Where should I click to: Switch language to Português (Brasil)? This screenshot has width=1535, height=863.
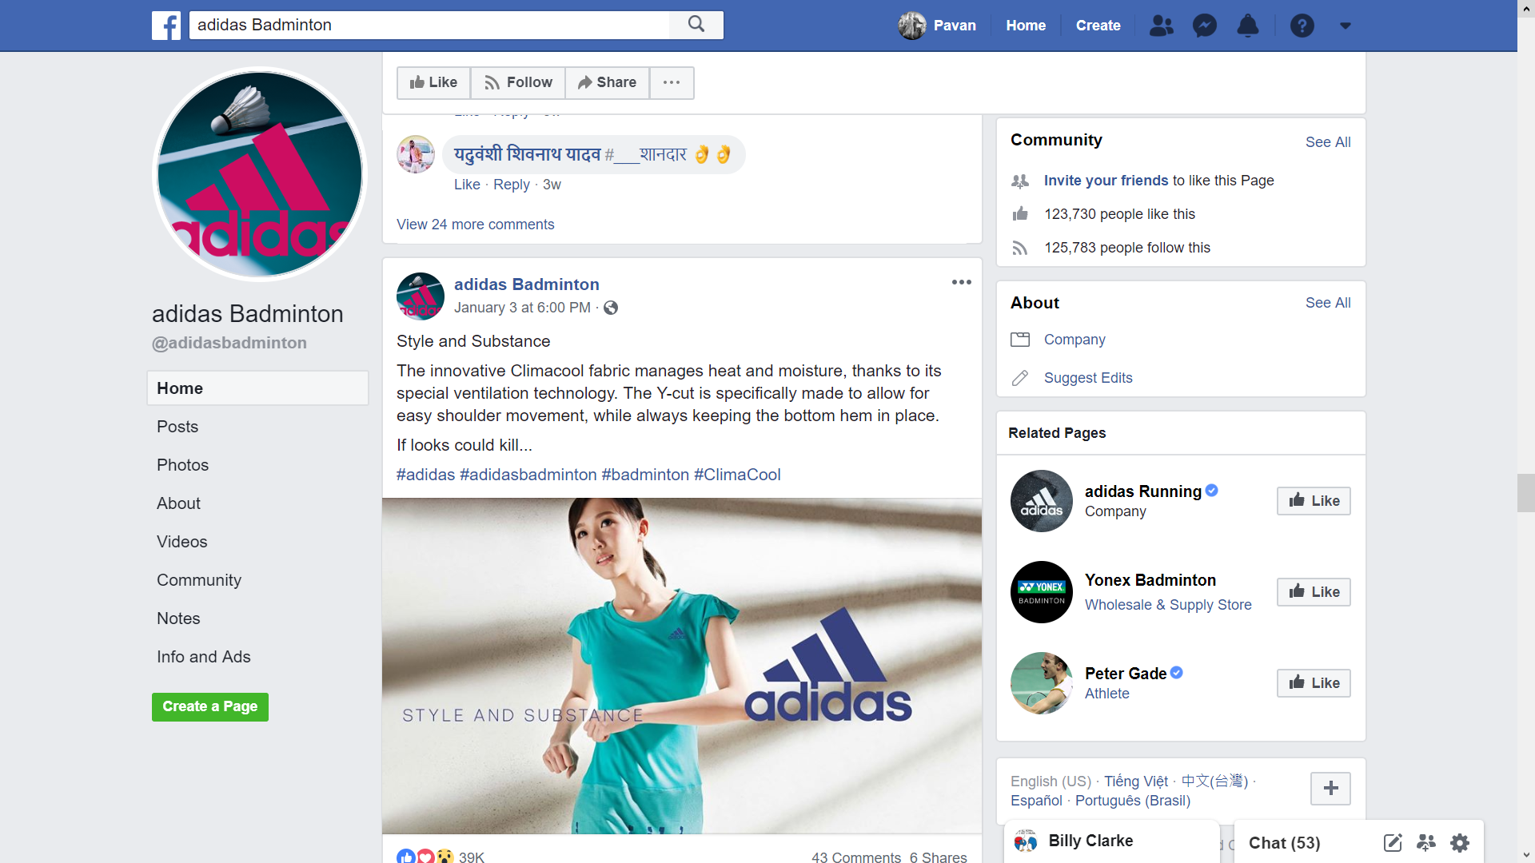(x=1133, y=801)
